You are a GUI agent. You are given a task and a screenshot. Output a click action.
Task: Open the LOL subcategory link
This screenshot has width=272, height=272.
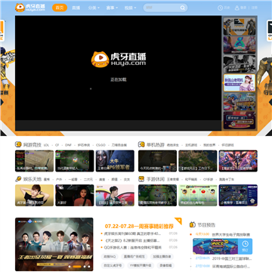coord(46,145)
